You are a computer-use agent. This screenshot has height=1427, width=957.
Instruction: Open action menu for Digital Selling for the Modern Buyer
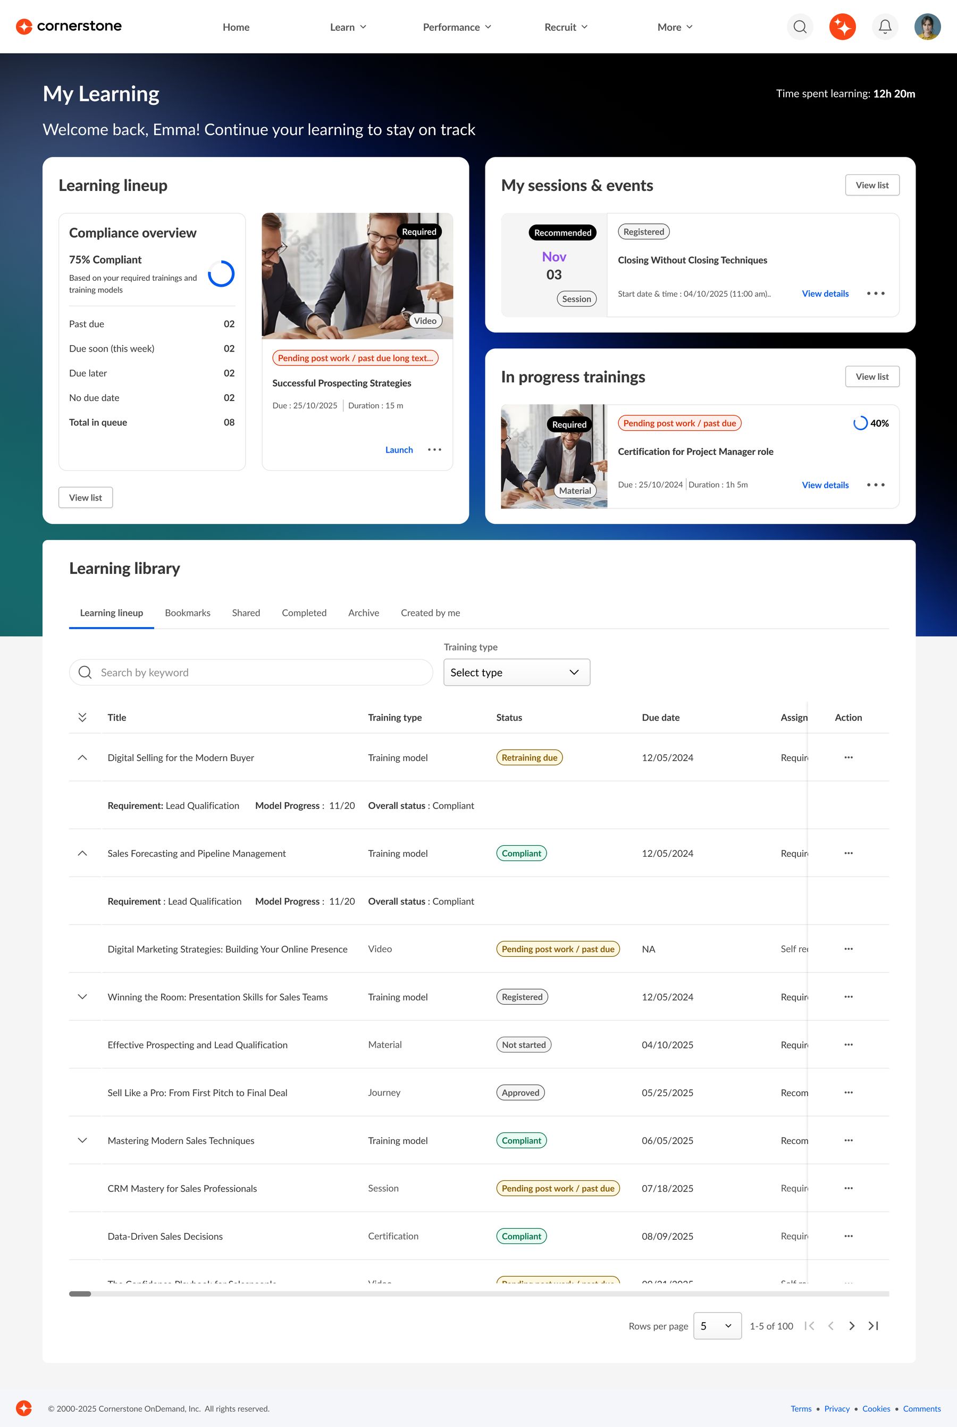849,757
